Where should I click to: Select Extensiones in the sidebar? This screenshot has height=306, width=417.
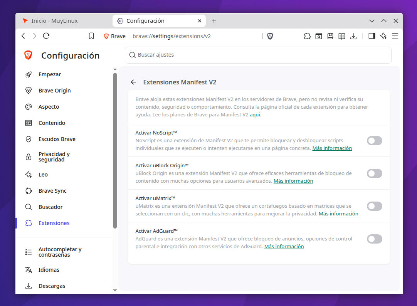click(x=54, y=223)
